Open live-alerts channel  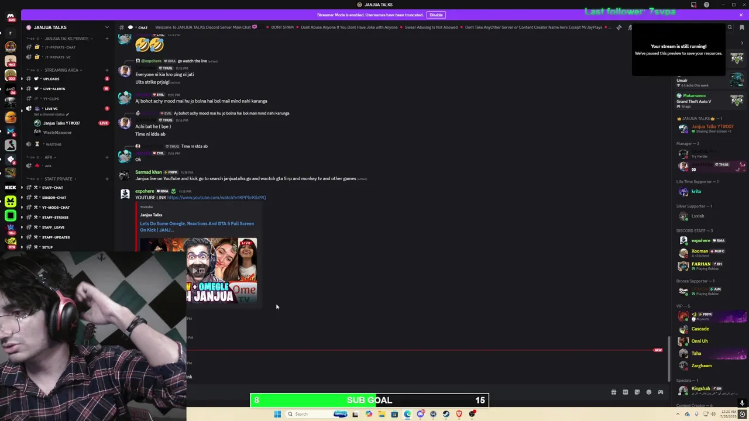pyautogui.click(x=66, y=89)
